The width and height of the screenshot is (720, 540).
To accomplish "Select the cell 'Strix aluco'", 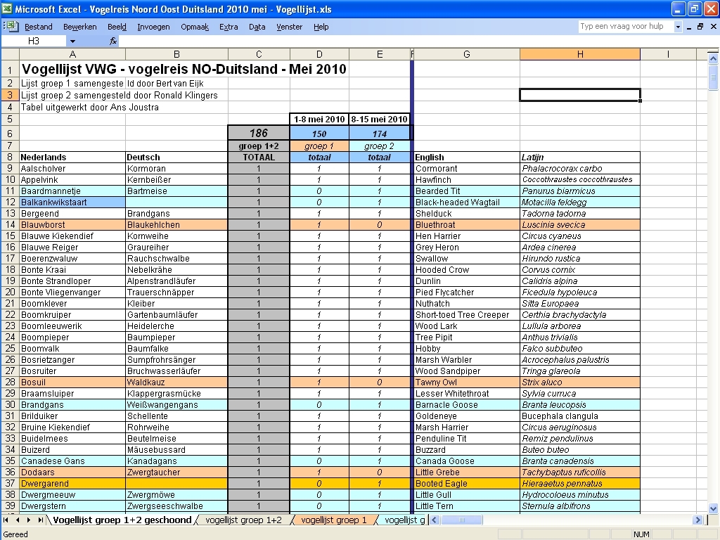I will (x=580, y=382).
